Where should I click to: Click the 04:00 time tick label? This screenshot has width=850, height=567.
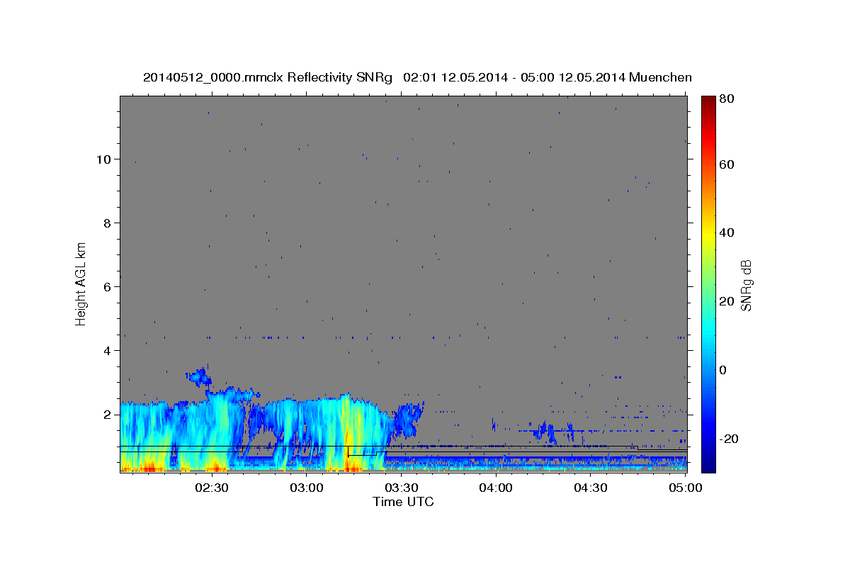[x=496, y=488]
